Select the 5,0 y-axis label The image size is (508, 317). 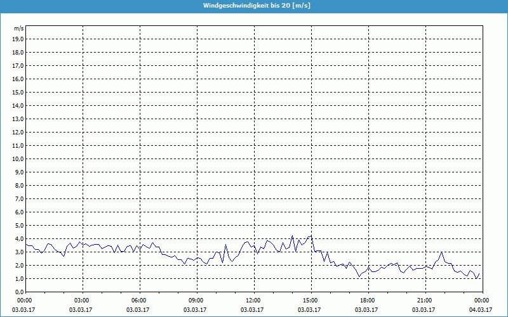coord(19,226)
